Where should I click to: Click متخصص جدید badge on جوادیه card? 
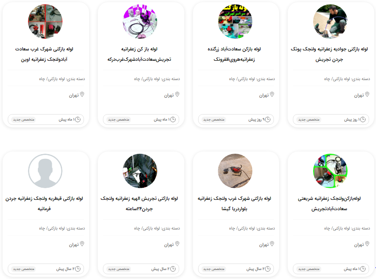point(309,120)
